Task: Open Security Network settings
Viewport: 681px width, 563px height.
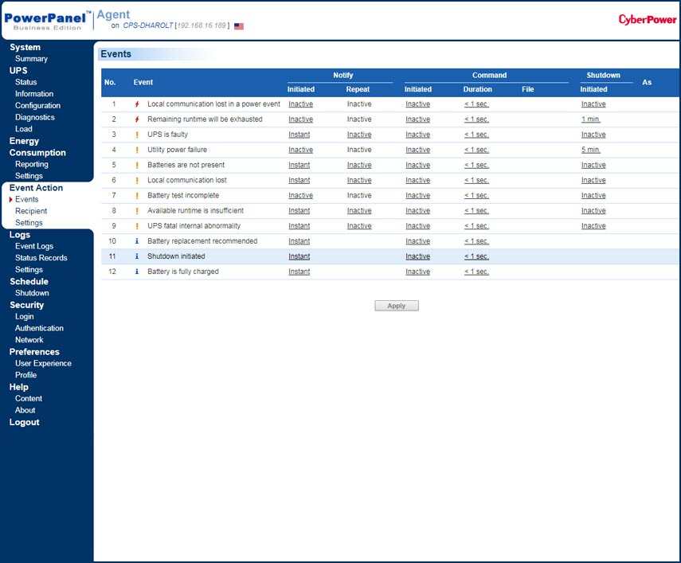Action: tap(29, 340)
